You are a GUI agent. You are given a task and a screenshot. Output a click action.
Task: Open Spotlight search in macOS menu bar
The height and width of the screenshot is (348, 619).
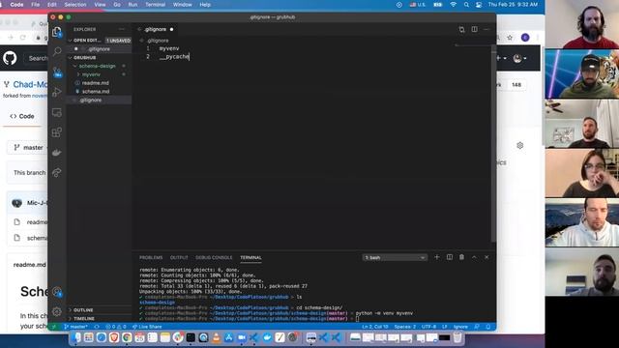coord(466,4)
